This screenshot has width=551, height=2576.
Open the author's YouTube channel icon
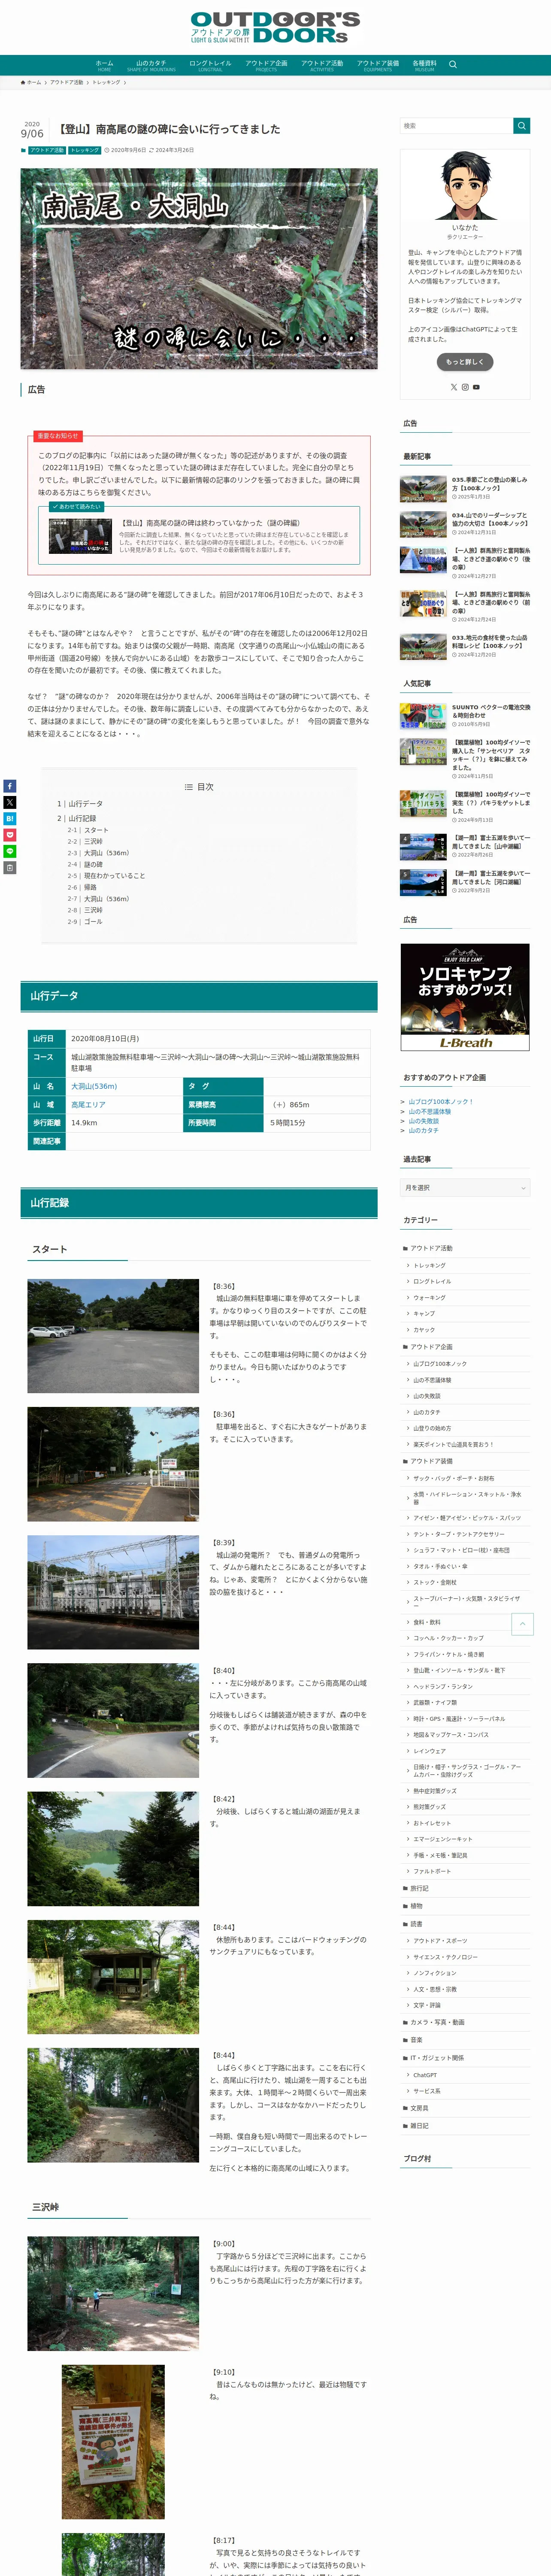click(x=476, y=387)
